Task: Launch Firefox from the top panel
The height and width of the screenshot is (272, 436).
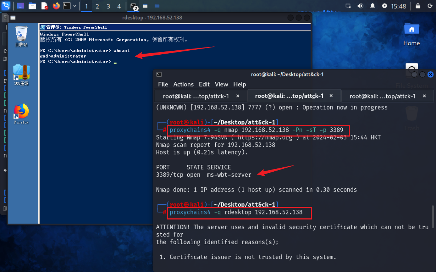Action: point(56,6)
